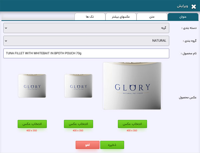Viewport: 200px width, 153px height.
Task: Click the گروه بندی label
Action: [x=190, y=41]
